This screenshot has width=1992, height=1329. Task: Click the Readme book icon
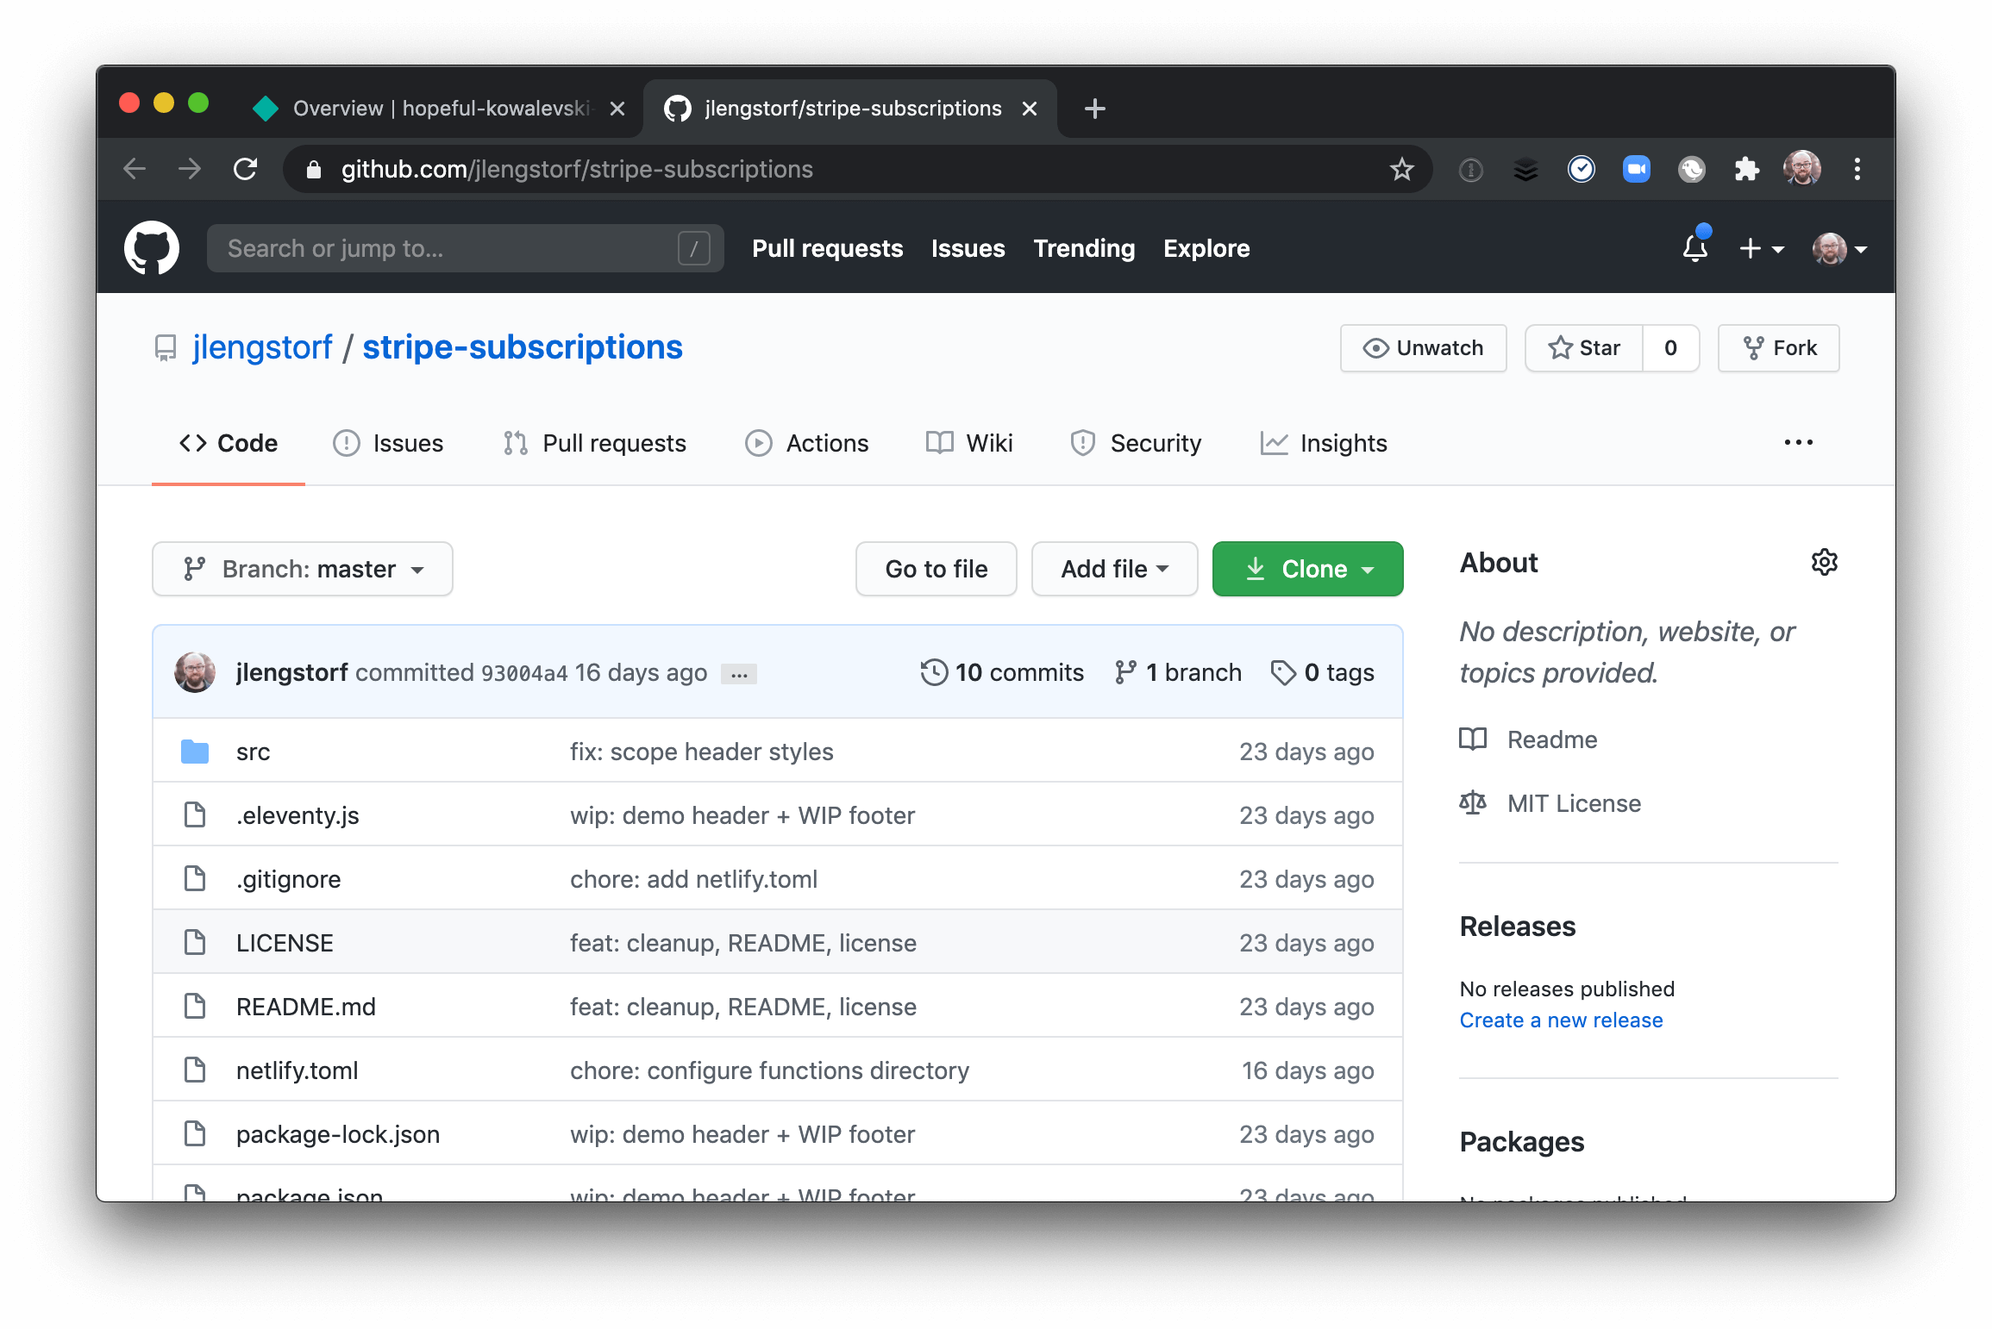pos(1473,739)
